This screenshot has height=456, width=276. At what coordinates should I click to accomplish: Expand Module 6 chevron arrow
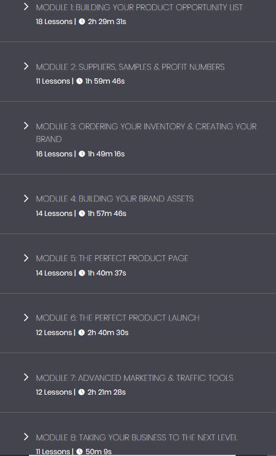pos(26,317)
